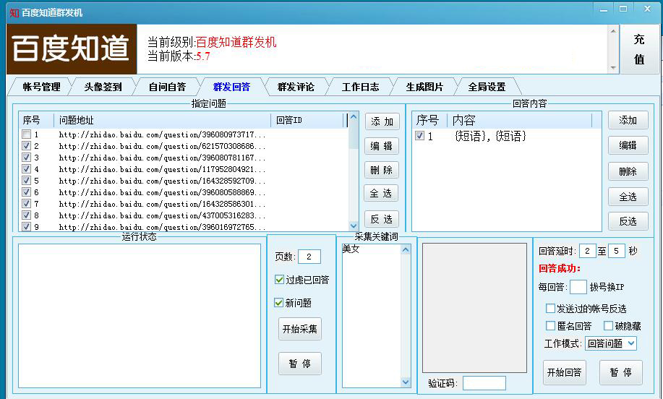This screenshot has width=663, height=399.
Task: Click 编辑 button in 回答内容 panel
Action: (x=628, y=145)
